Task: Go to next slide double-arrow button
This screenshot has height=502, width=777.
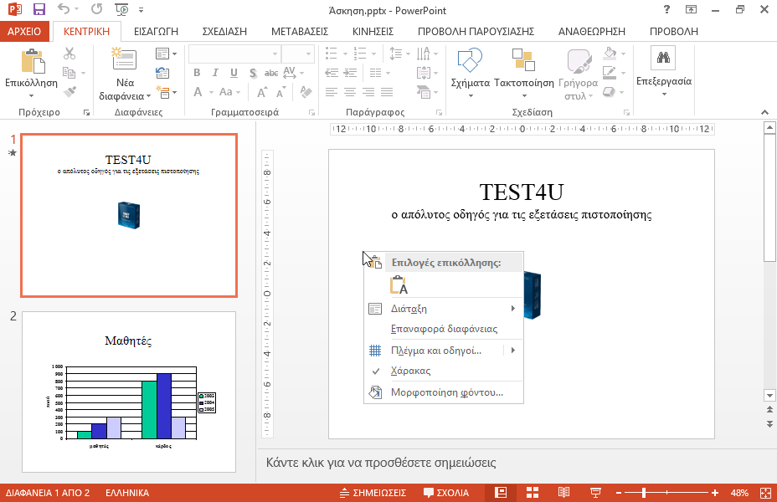Action: pyautogui.click(x=769, y=424)
